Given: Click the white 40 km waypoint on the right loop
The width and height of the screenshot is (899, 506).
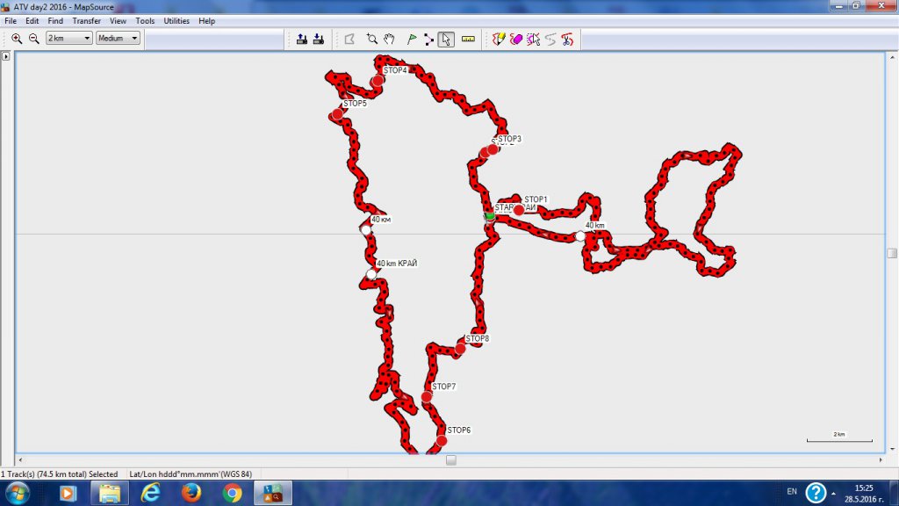Looking at the screenshot, I should (580, 235).
